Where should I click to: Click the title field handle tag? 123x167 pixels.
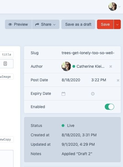coord(7,54)
